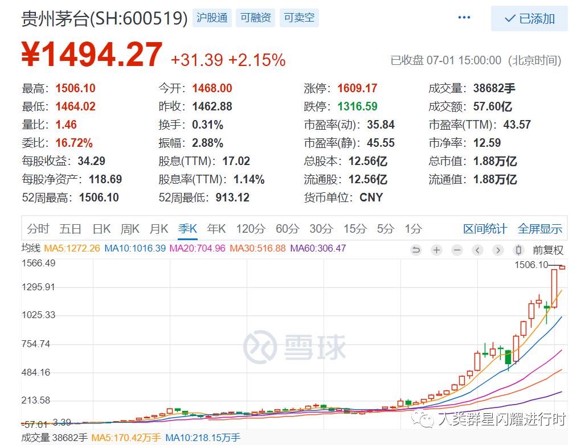Open the 前复权 adjustment dropdown
This screenshot has width=585, height=445.
[548, 250]
